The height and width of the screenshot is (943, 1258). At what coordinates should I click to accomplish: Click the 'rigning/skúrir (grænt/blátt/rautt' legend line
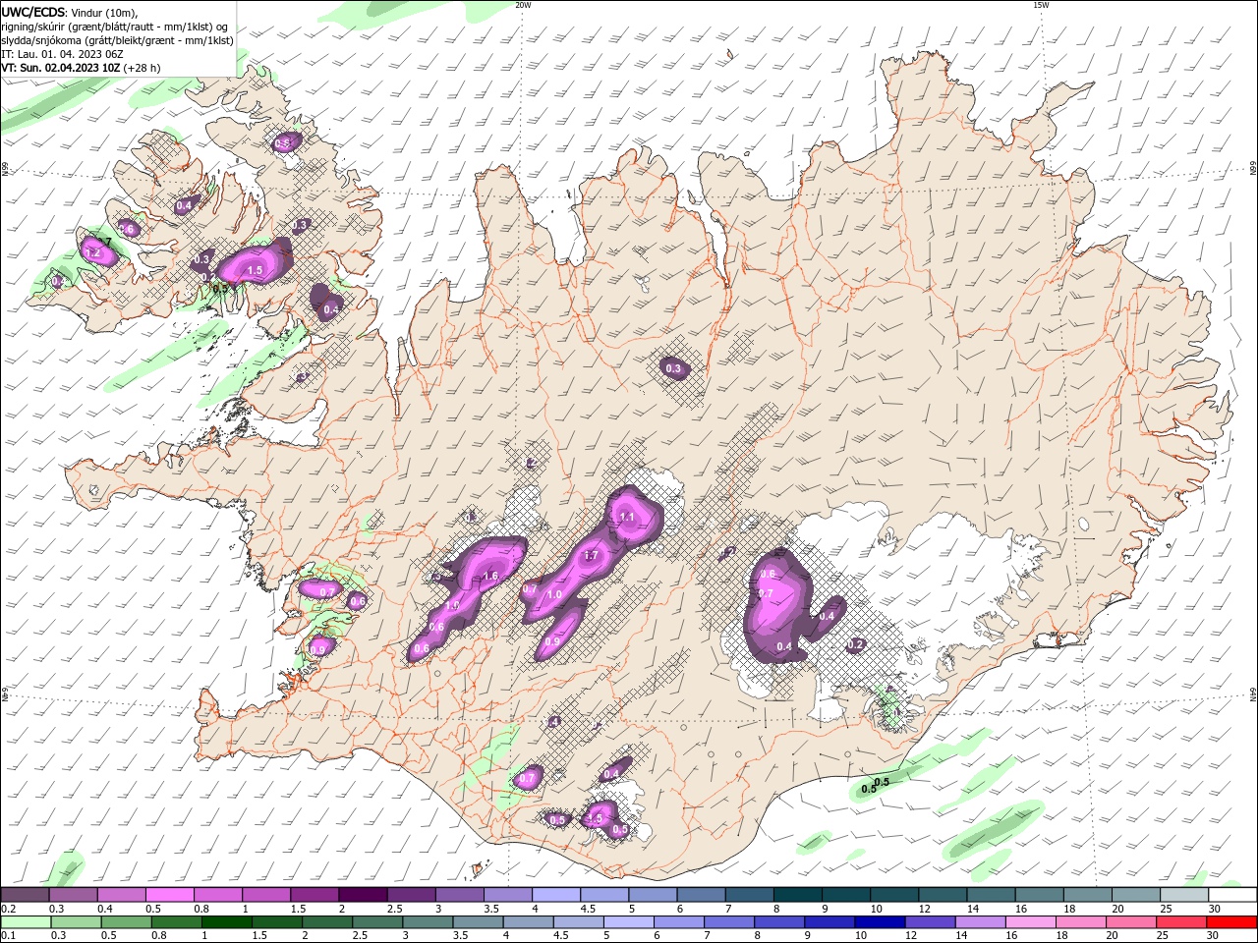114,27
